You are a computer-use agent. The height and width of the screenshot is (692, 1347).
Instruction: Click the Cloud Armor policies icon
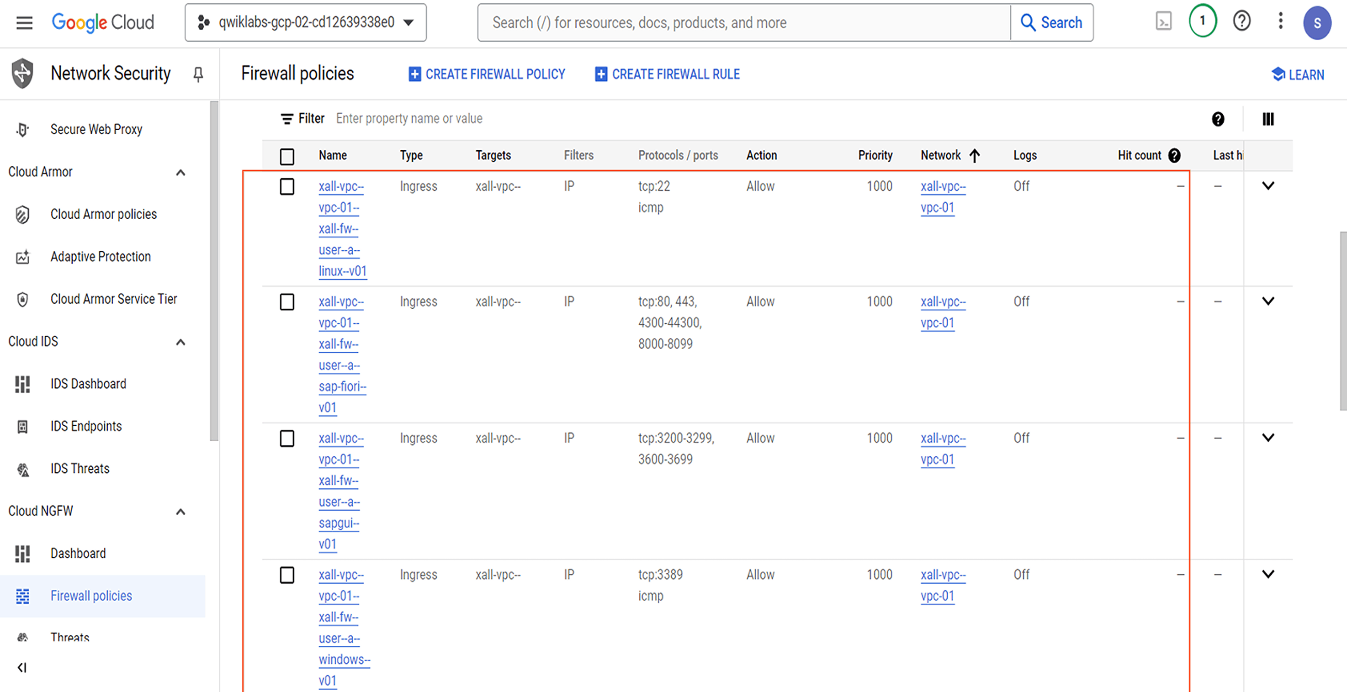coord(22,214)
